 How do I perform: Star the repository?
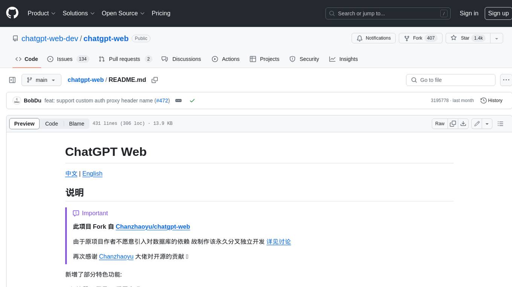(x=468, y=38)
